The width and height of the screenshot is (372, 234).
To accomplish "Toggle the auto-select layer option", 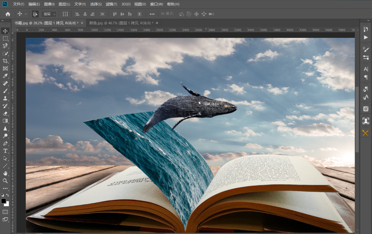I will click(35, 14).
